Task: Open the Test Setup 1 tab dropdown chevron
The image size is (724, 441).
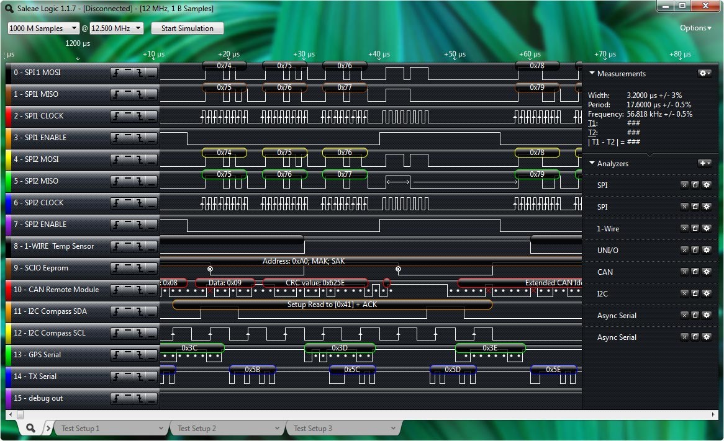Action: click(161, 429)
